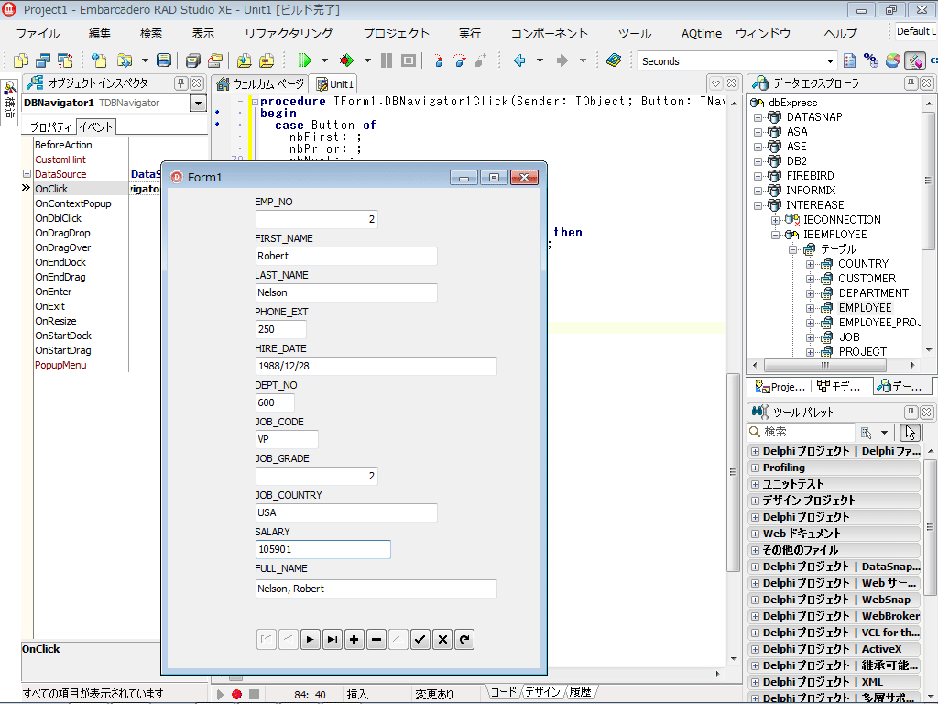Viewport: 938px width, 704px height.
Task: Open the Seconds combo box dropdown
Action: point(830,61)
